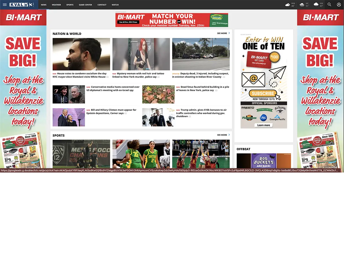Check the Sunday 47° forecast icon

[x=316, y=5]
